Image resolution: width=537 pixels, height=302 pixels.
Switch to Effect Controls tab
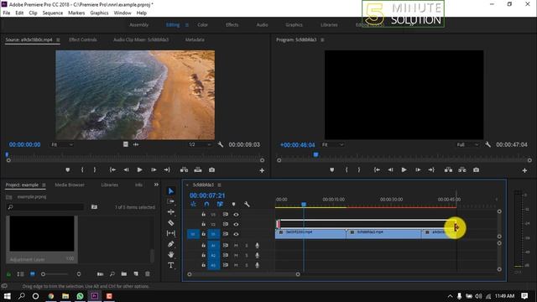tap(83, 39)
